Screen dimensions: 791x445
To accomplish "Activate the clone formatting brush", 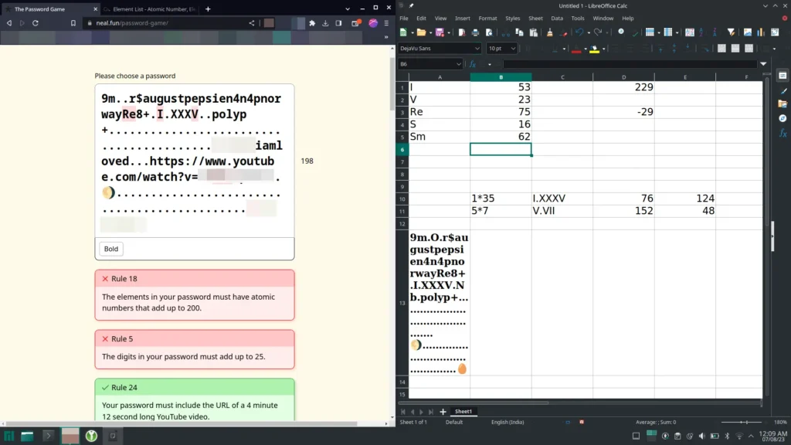I will coord(549,32).
